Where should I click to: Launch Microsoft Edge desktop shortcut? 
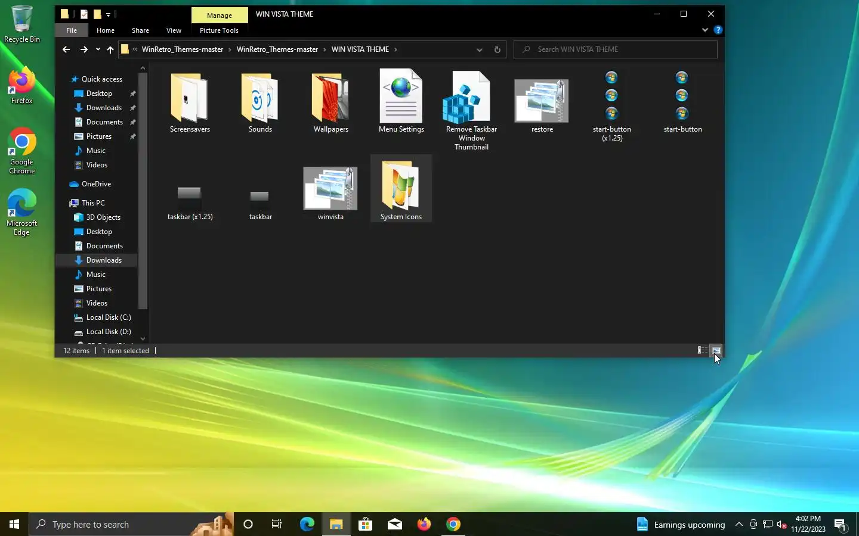[x=22, y=213]
